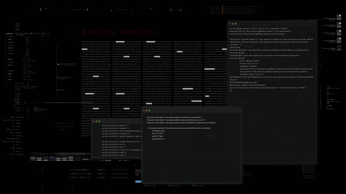Select Data Analysis 03 entry
Image resolution: width=346 pixels, height=194 pixels.
119,178
